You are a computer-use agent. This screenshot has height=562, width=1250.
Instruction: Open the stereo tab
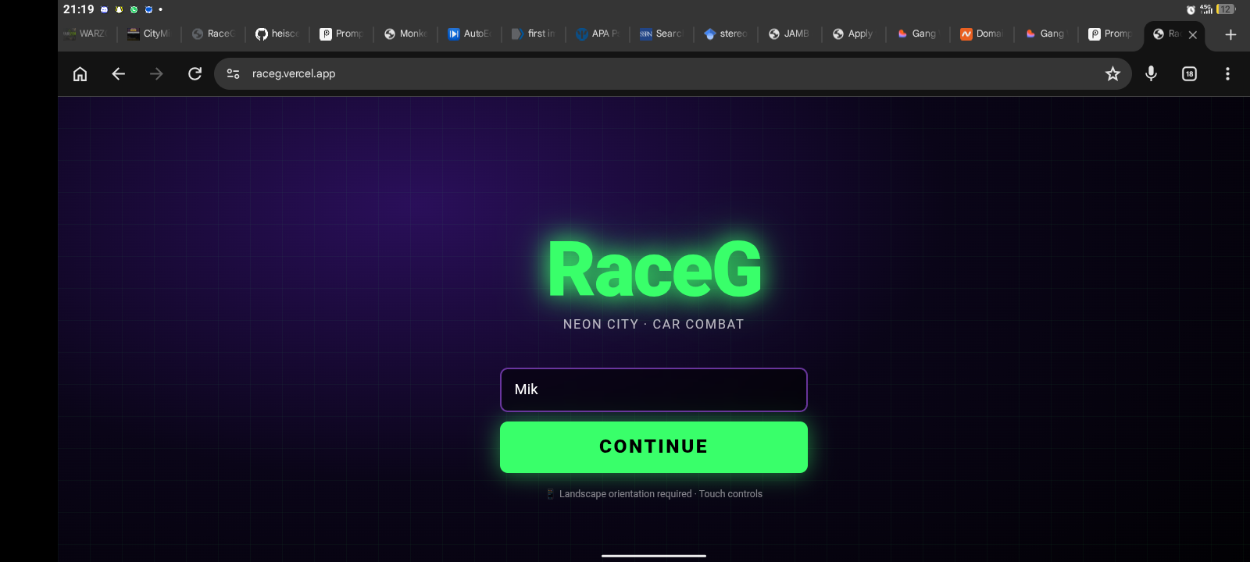pos(726,34)
